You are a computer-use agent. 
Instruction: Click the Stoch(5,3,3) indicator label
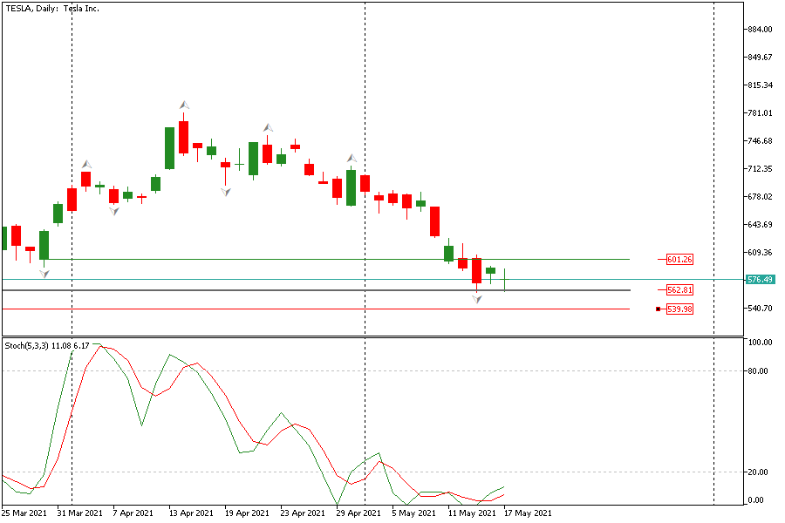point(47,346)
